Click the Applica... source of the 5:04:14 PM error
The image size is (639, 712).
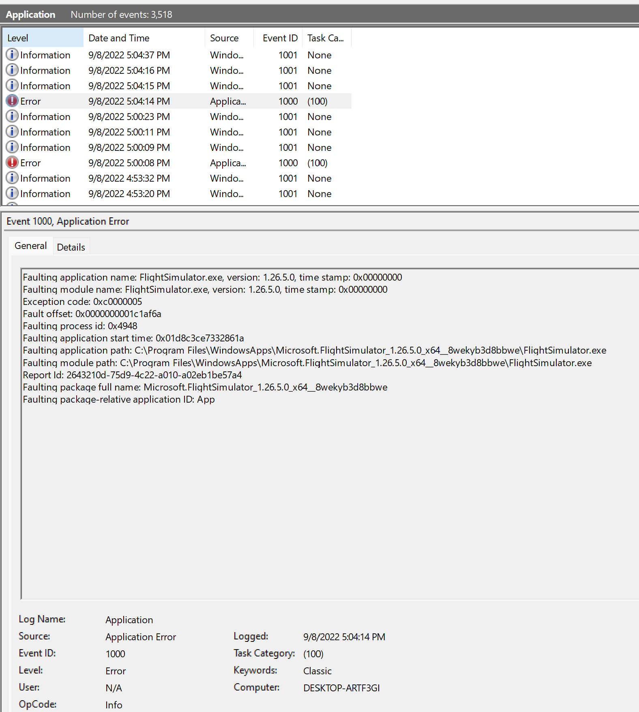(228, 101)
